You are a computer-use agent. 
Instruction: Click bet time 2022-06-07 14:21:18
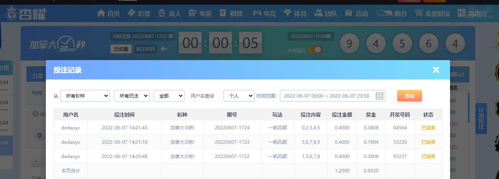tap(124, 142)
